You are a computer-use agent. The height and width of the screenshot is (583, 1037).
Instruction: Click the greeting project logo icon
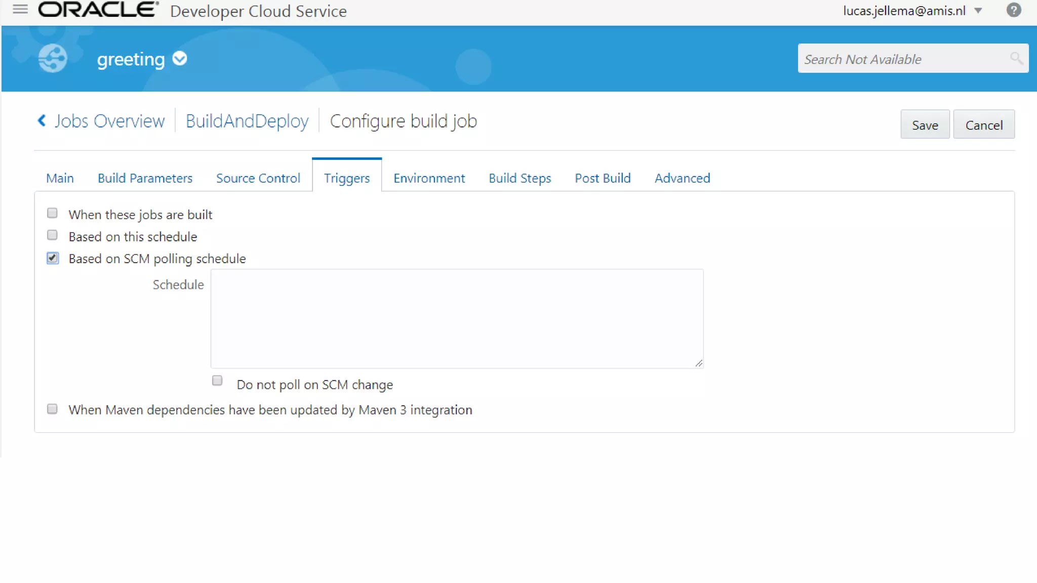(x=53, y=59)
